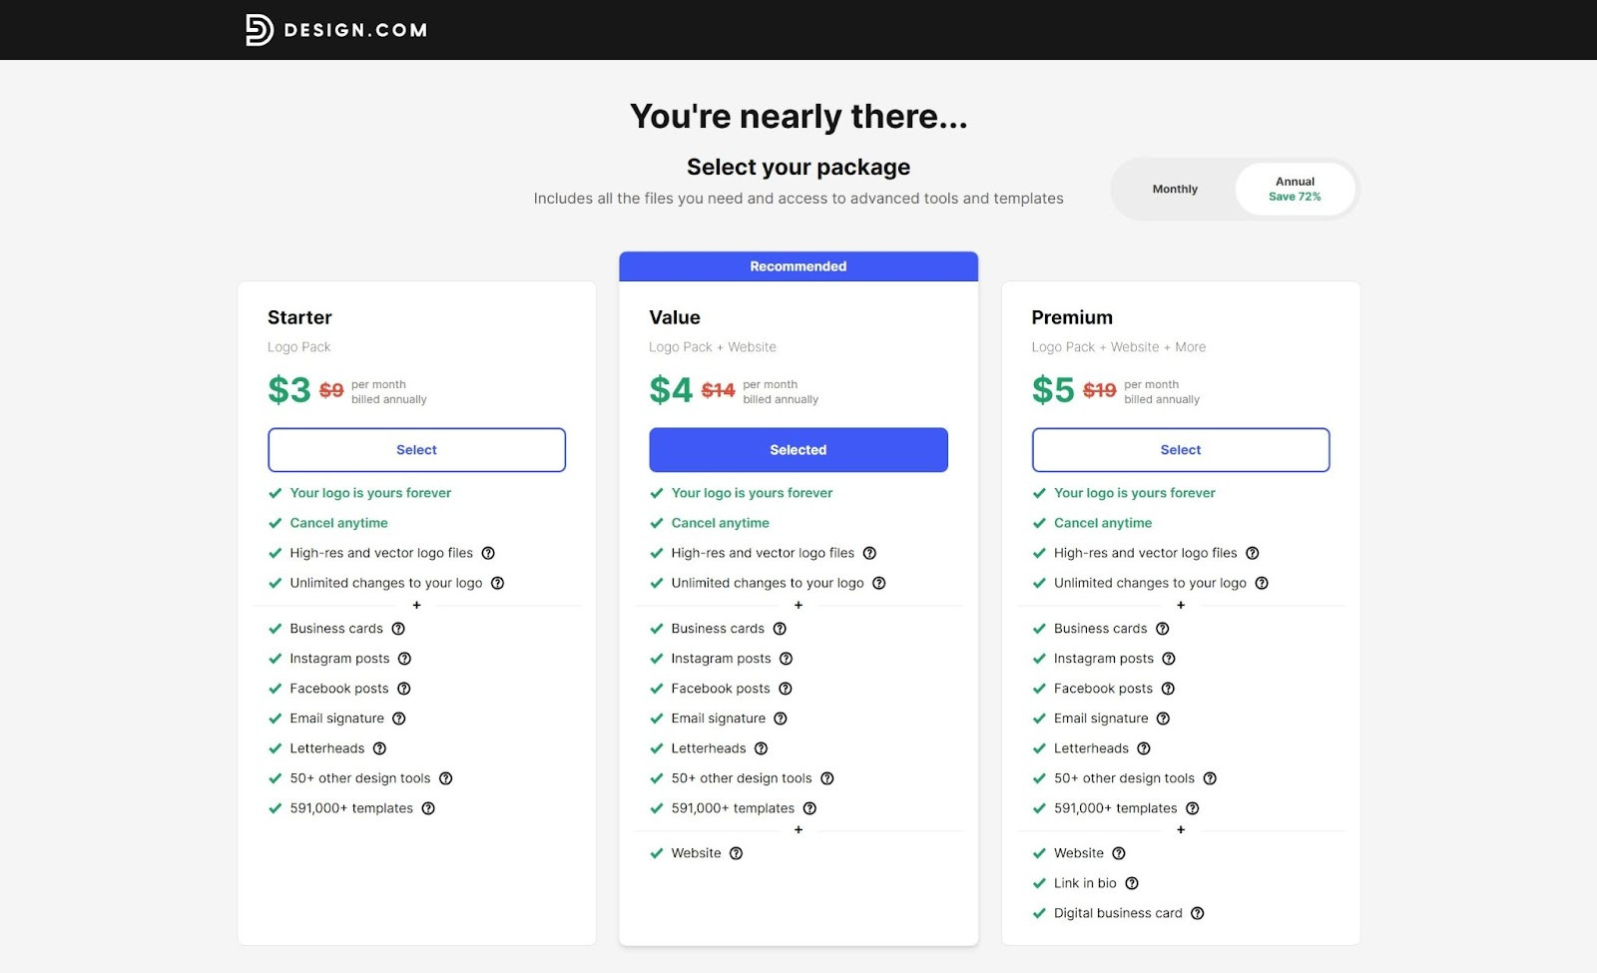Click the Premium plan title
This screenshot has width=1597, height=973.
tap(1072, 317)
